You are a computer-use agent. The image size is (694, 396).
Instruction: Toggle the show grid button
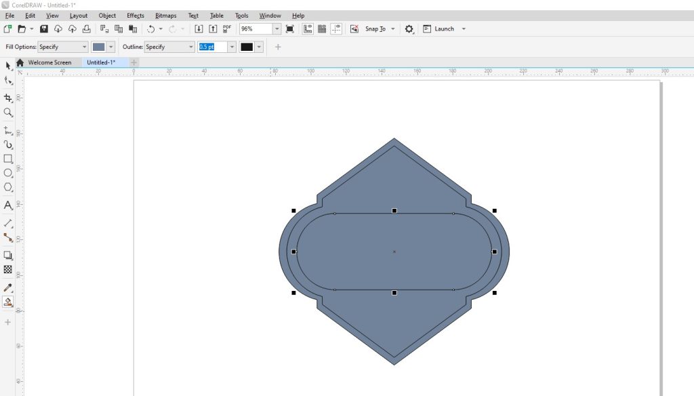[x=322, y=29]
